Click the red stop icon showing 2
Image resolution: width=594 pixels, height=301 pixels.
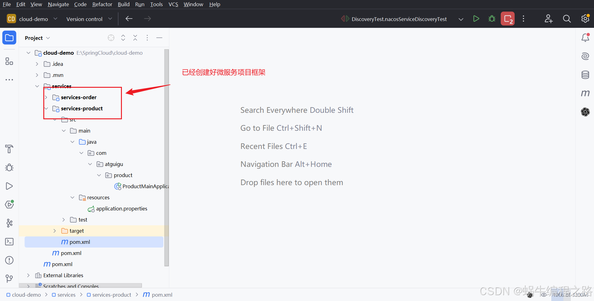tap(508, 19)
